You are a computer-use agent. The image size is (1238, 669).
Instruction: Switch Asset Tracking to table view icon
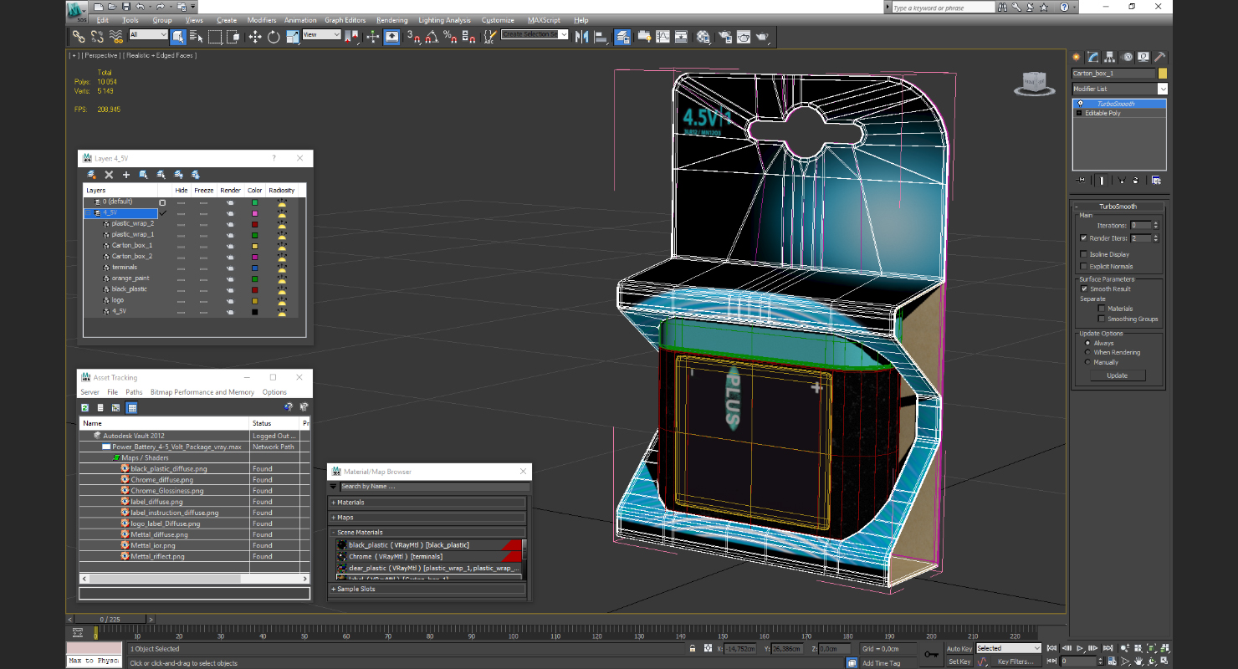pyautogui.click(x=131, y=408)
